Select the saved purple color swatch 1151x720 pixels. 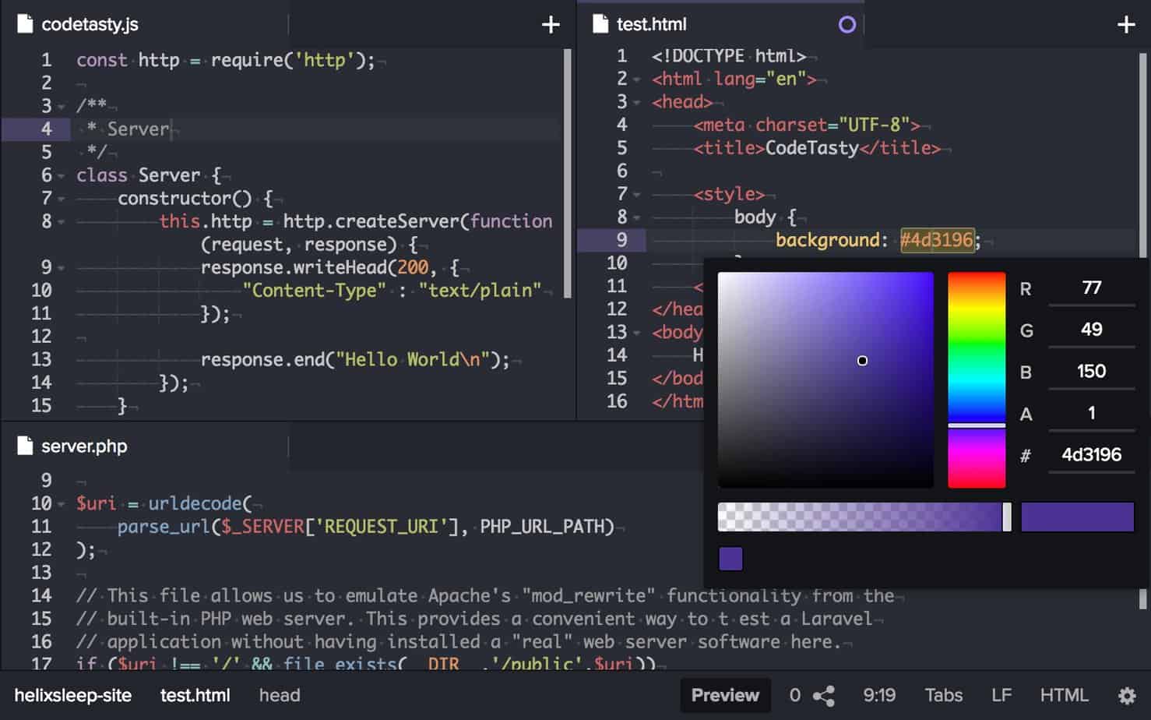(x=730, y=559)
